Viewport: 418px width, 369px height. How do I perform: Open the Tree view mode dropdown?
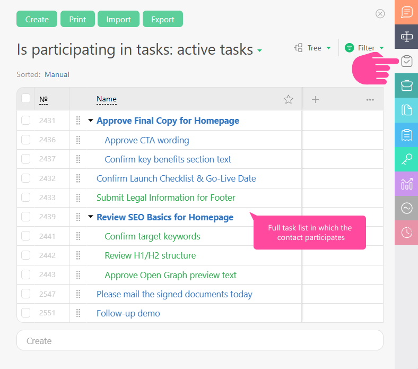coord(313,48)
